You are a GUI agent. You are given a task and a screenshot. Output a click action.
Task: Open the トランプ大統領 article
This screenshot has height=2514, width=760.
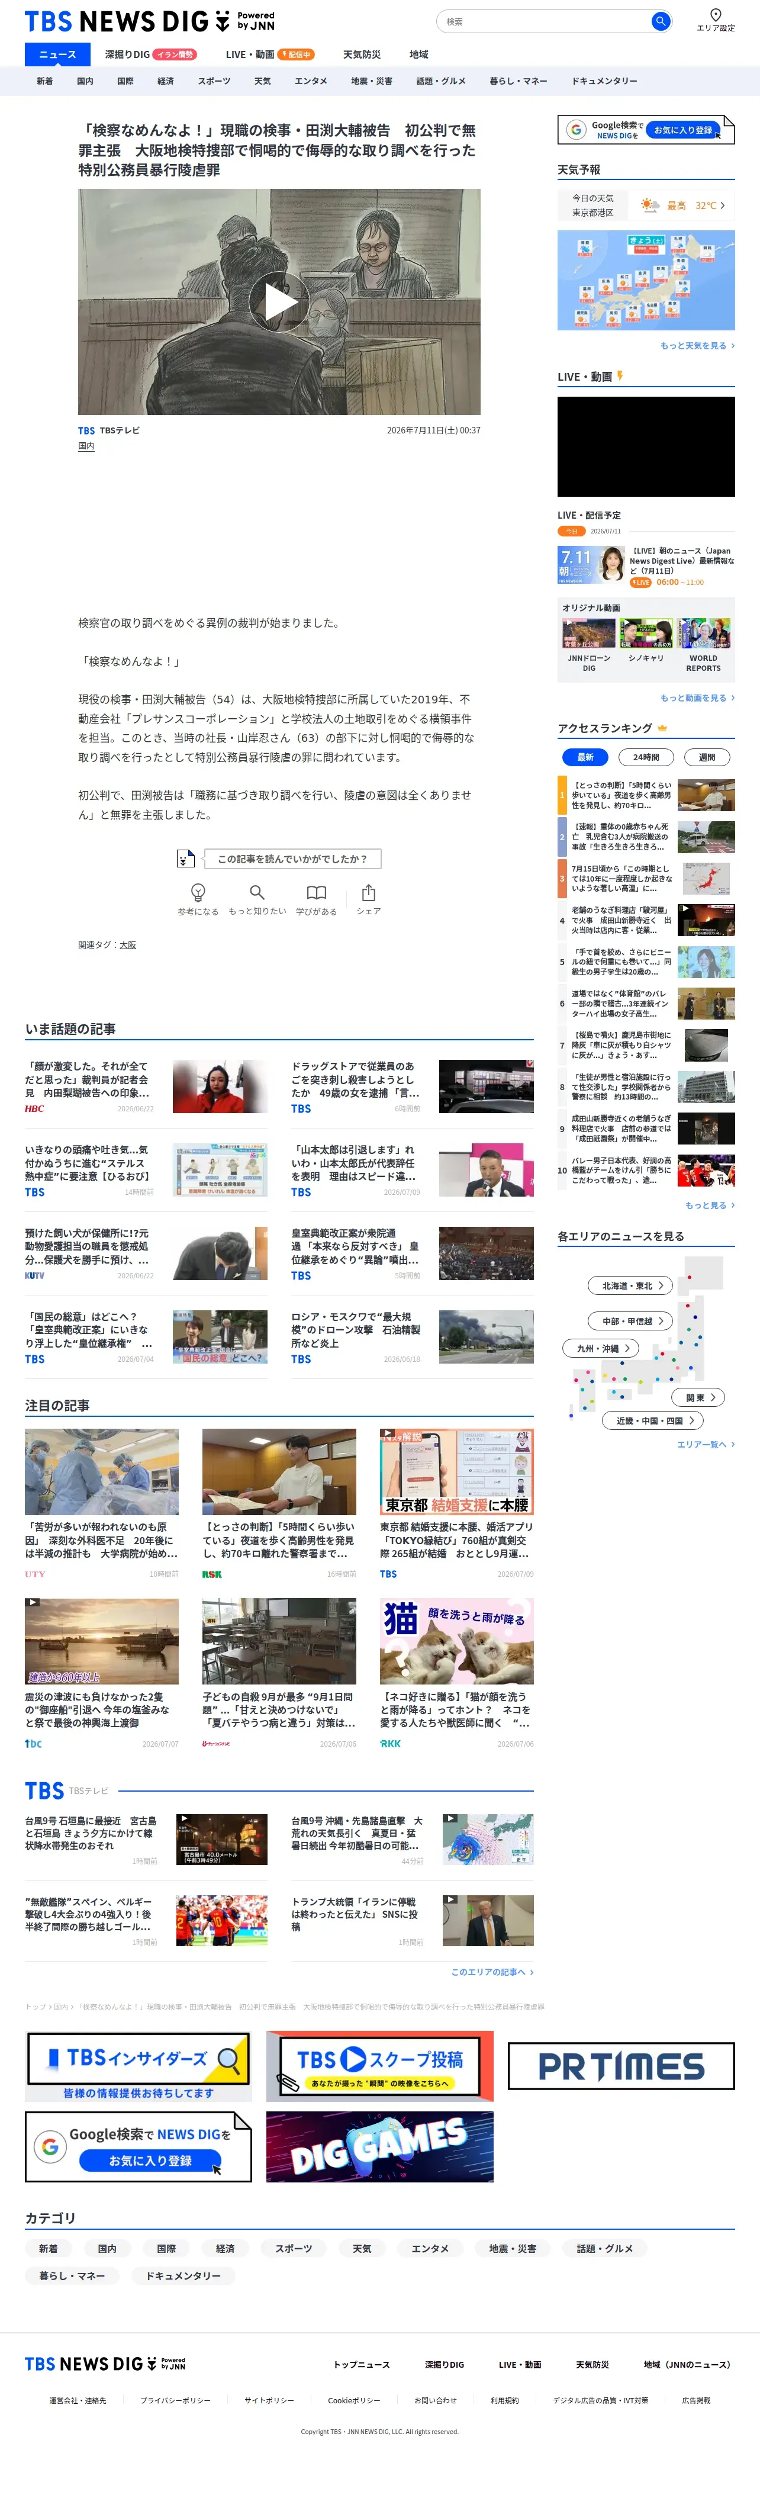coord(412,1920)
